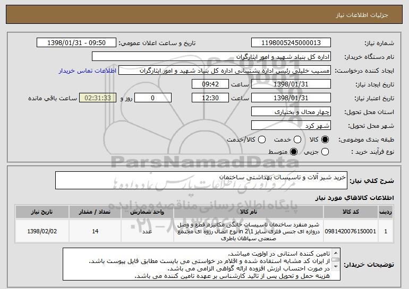The width and height of the screenshot is (409, 289).
Task: Click the public announcement date field 09:50
Action: (x=76, y=43)
